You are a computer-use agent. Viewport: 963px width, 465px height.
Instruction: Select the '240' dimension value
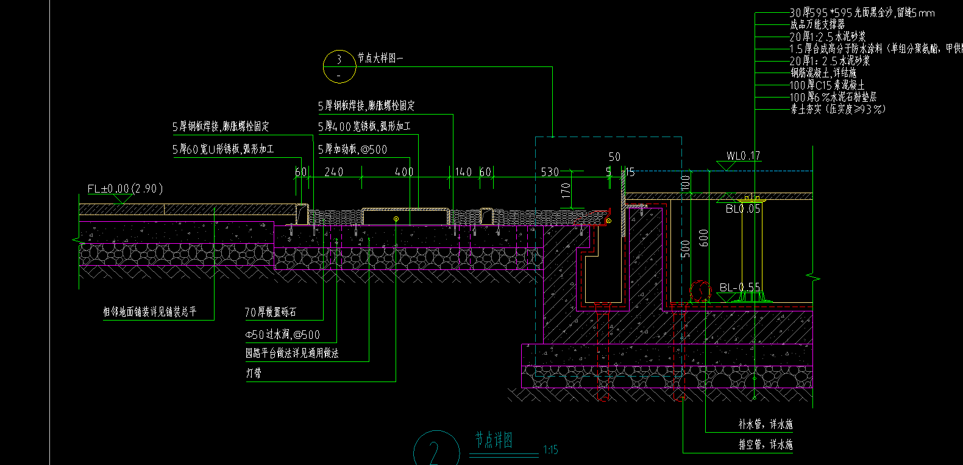[333, 172]
